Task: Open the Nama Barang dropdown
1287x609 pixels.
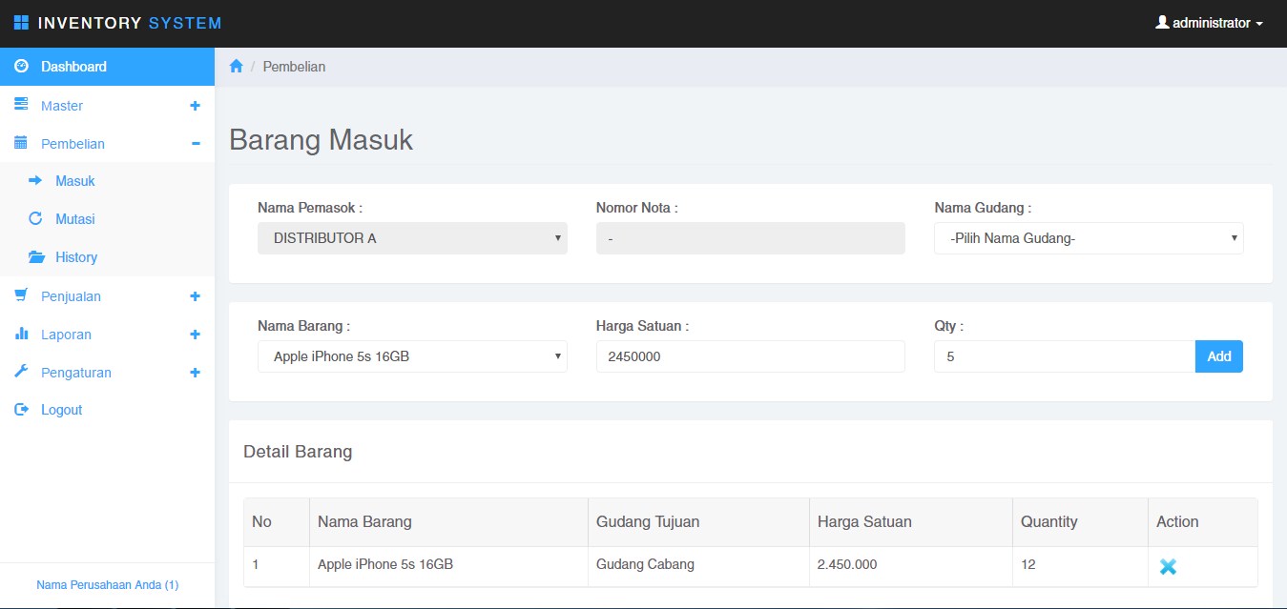Action: pos(412,356)
